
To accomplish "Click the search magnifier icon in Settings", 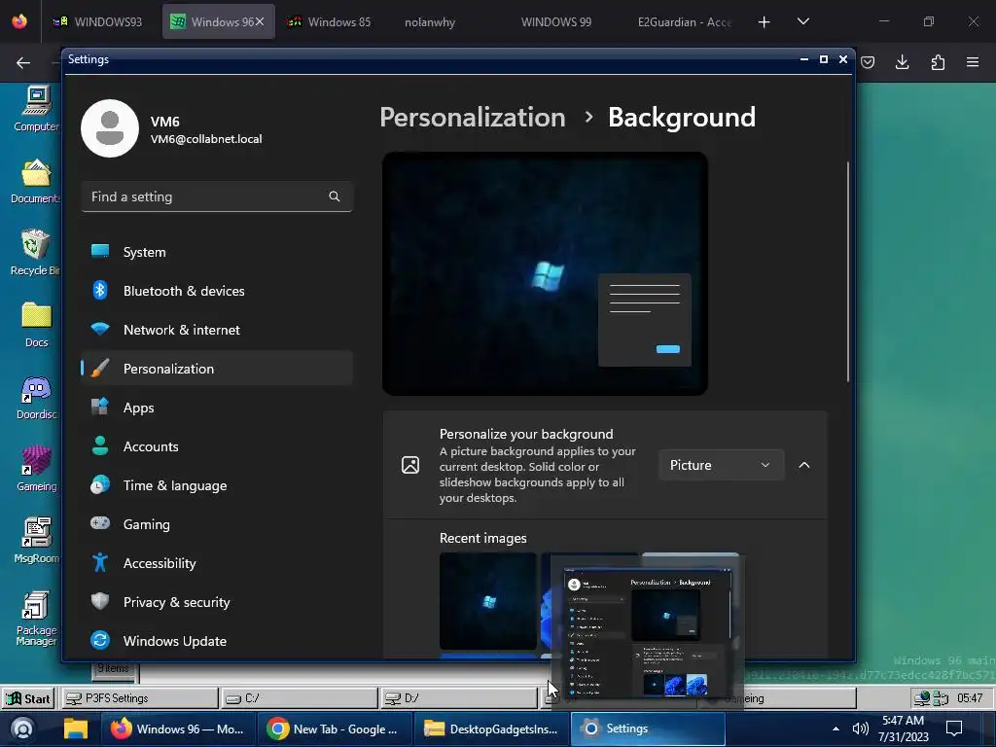I will pyautogui.click(x=335, y=196).
